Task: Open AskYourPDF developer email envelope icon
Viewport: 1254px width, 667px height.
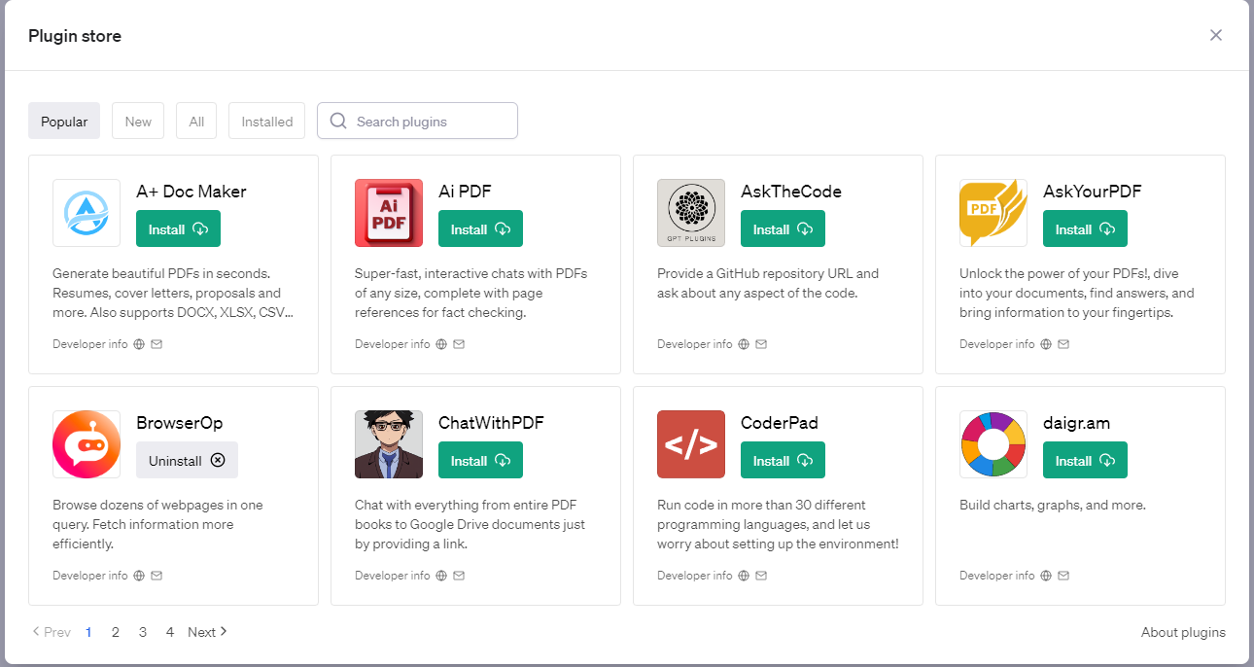Action: (x=1063, y=344)
